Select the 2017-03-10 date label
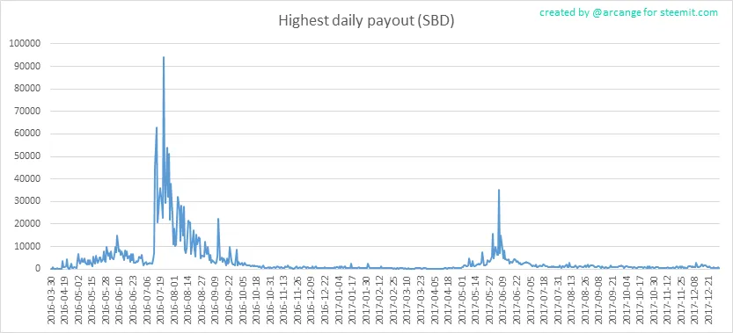This screenshot has height=333, width=733. pyautogui.click(x=406, y=300)
